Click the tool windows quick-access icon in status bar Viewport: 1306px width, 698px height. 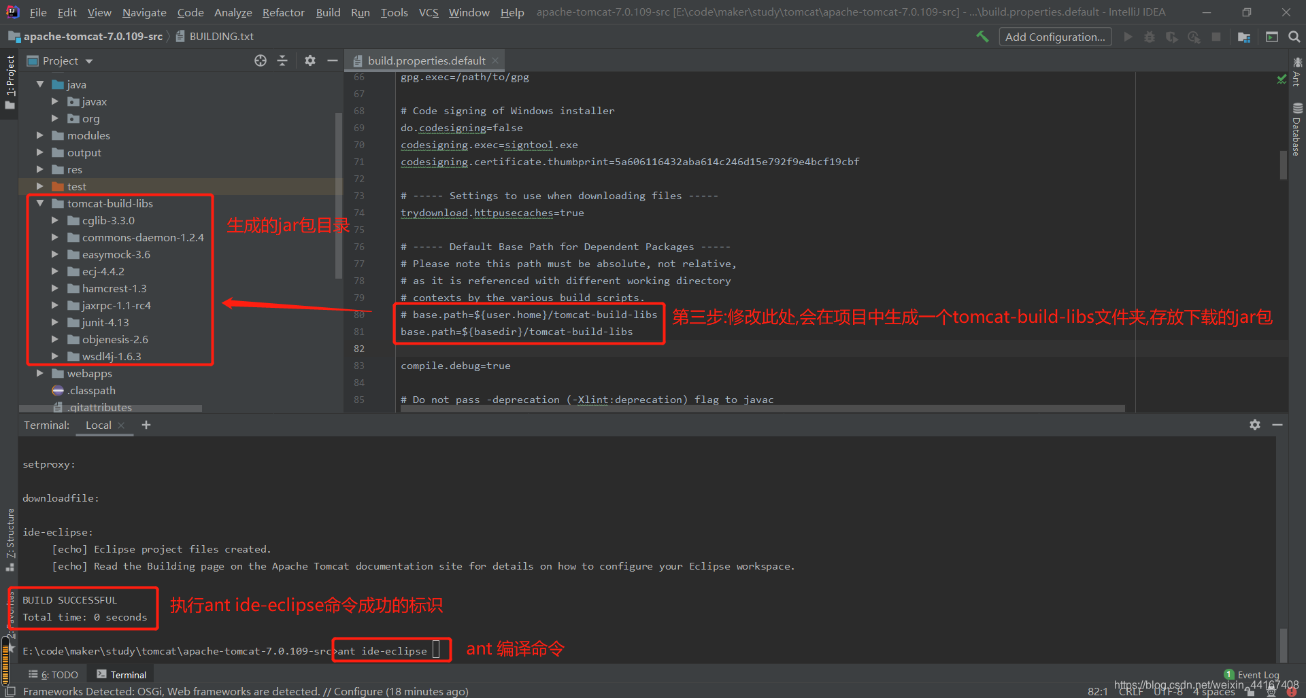10,691
